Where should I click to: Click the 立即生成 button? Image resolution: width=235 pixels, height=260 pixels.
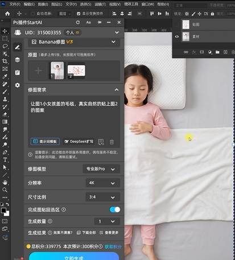tap(74, 257)
